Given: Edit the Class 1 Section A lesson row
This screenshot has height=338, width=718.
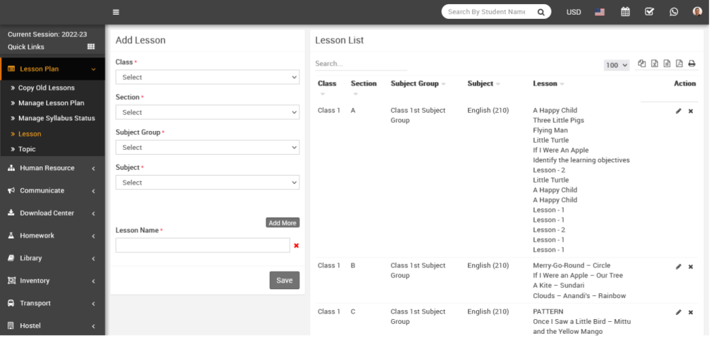Looking at the screenshot, I should pyautogui.click(x=678, y=111).
